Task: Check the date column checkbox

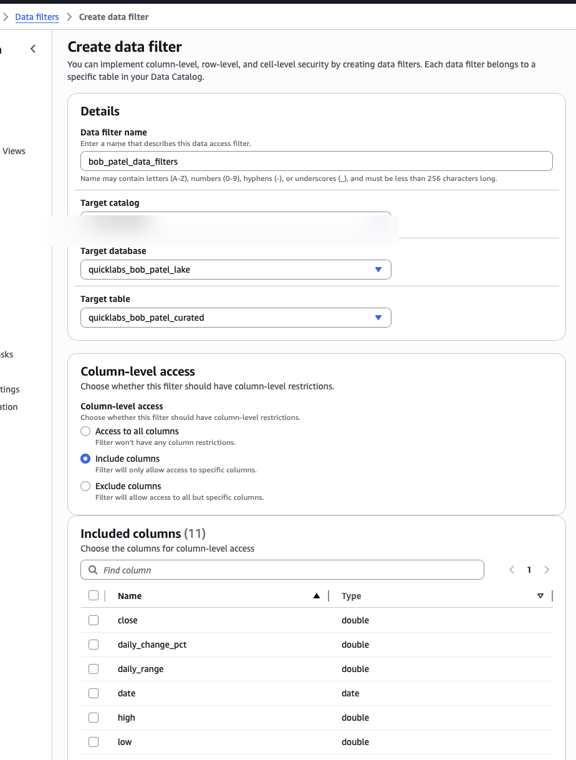Action: pyautogui.click(x=94, y=693)
